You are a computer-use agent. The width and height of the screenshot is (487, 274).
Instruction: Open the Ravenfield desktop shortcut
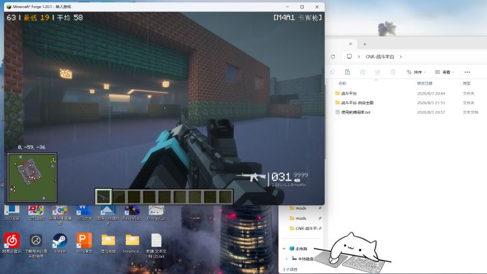pyautogui.click(x=133, y=212)
